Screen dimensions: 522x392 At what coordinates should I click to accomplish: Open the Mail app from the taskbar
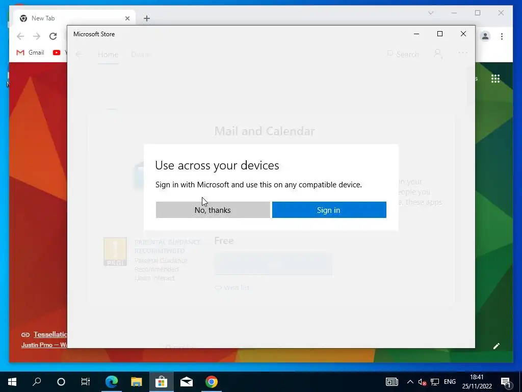pos(187,382)
